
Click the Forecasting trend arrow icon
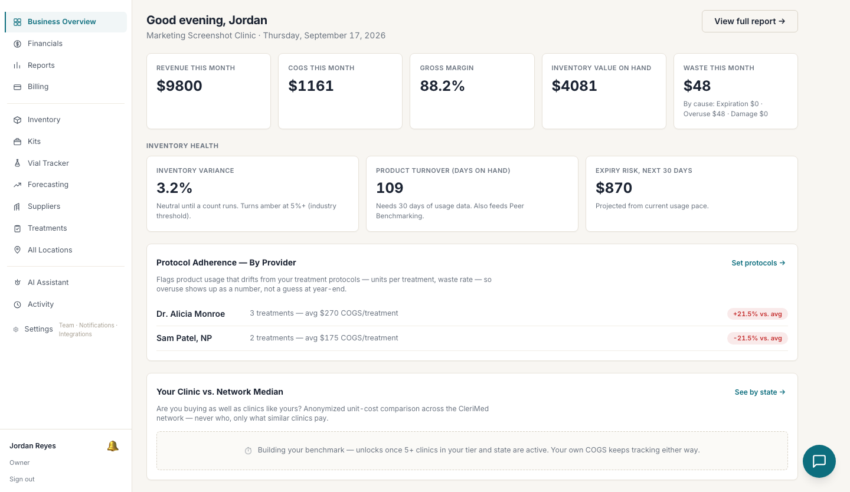point(17,185)
